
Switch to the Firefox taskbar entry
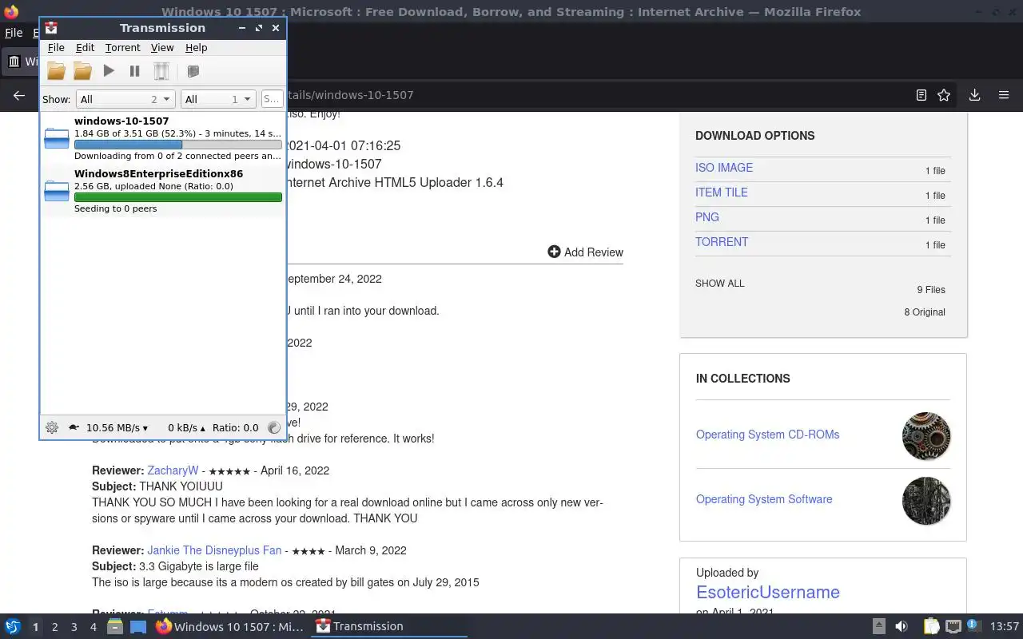(x=230, y=626)
